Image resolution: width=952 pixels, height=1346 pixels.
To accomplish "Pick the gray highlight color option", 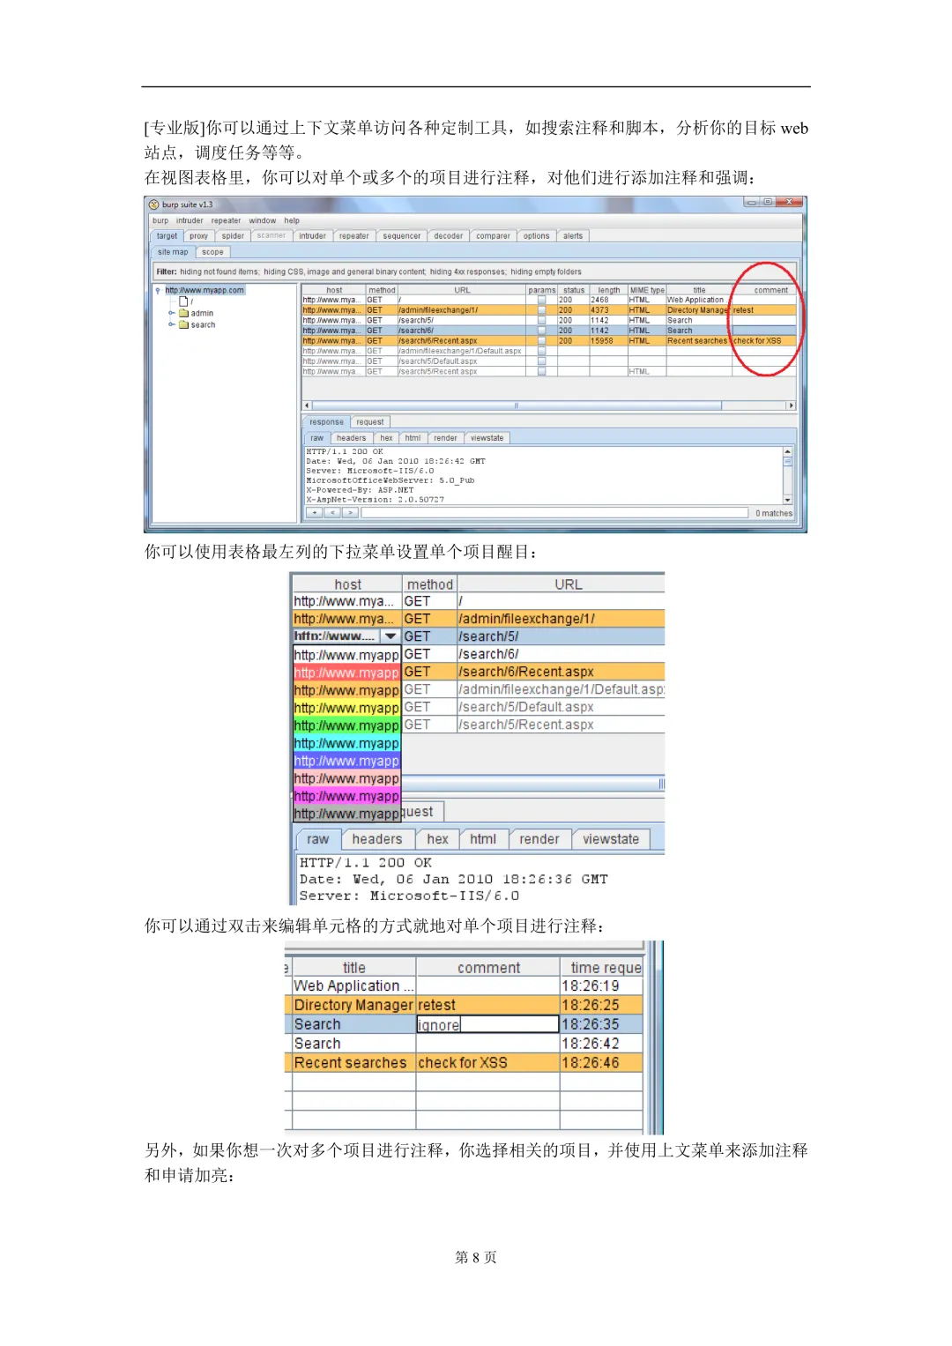I will [x=346, y=814].
